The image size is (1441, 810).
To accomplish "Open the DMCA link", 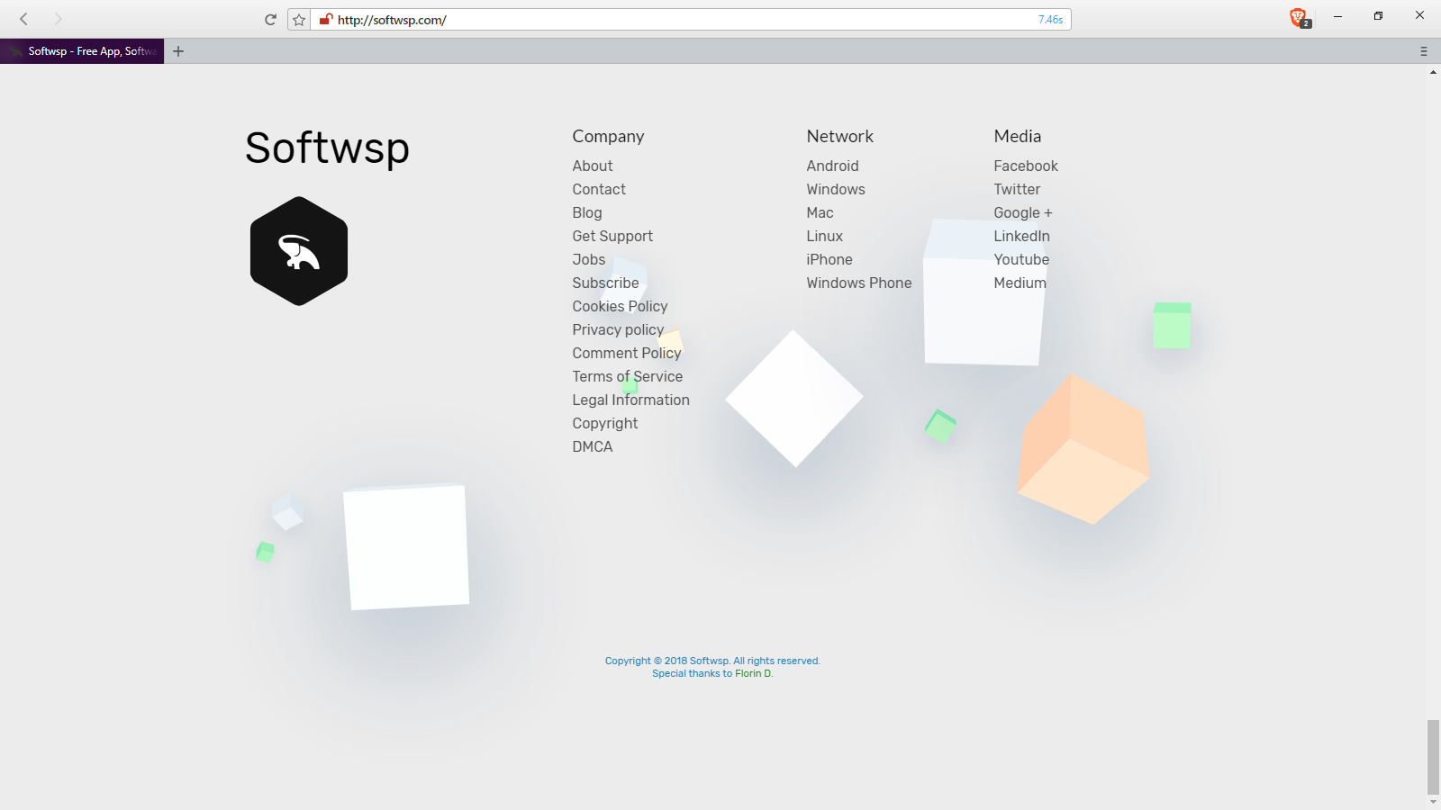I will pyautogui.click(x=593, y=446).
